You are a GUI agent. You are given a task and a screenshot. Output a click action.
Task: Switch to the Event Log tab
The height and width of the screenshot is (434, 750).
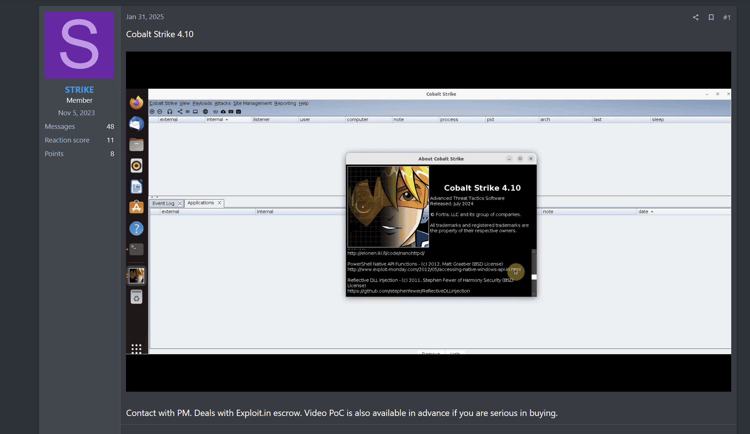163,203
